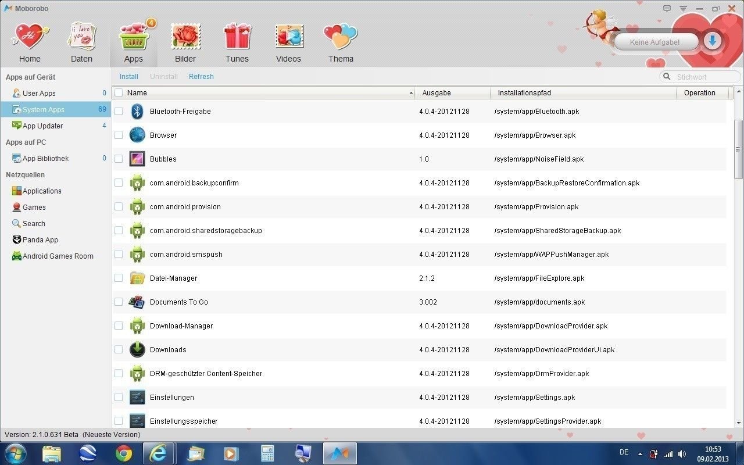The height and width of the screenshot is (465, 744).
Task: Click the scrollbar up arrow
Action: [739, 92]
